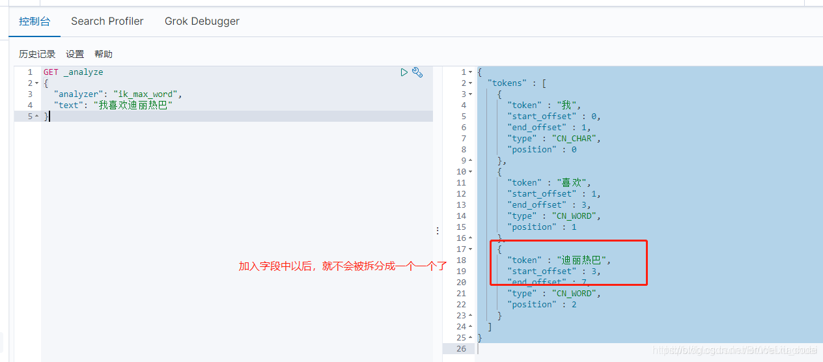Viewport: 823px width, 362px height.
Task: Click the "text": "我喜欢迪丽热巴" line
Action: (x=113, y=105)
